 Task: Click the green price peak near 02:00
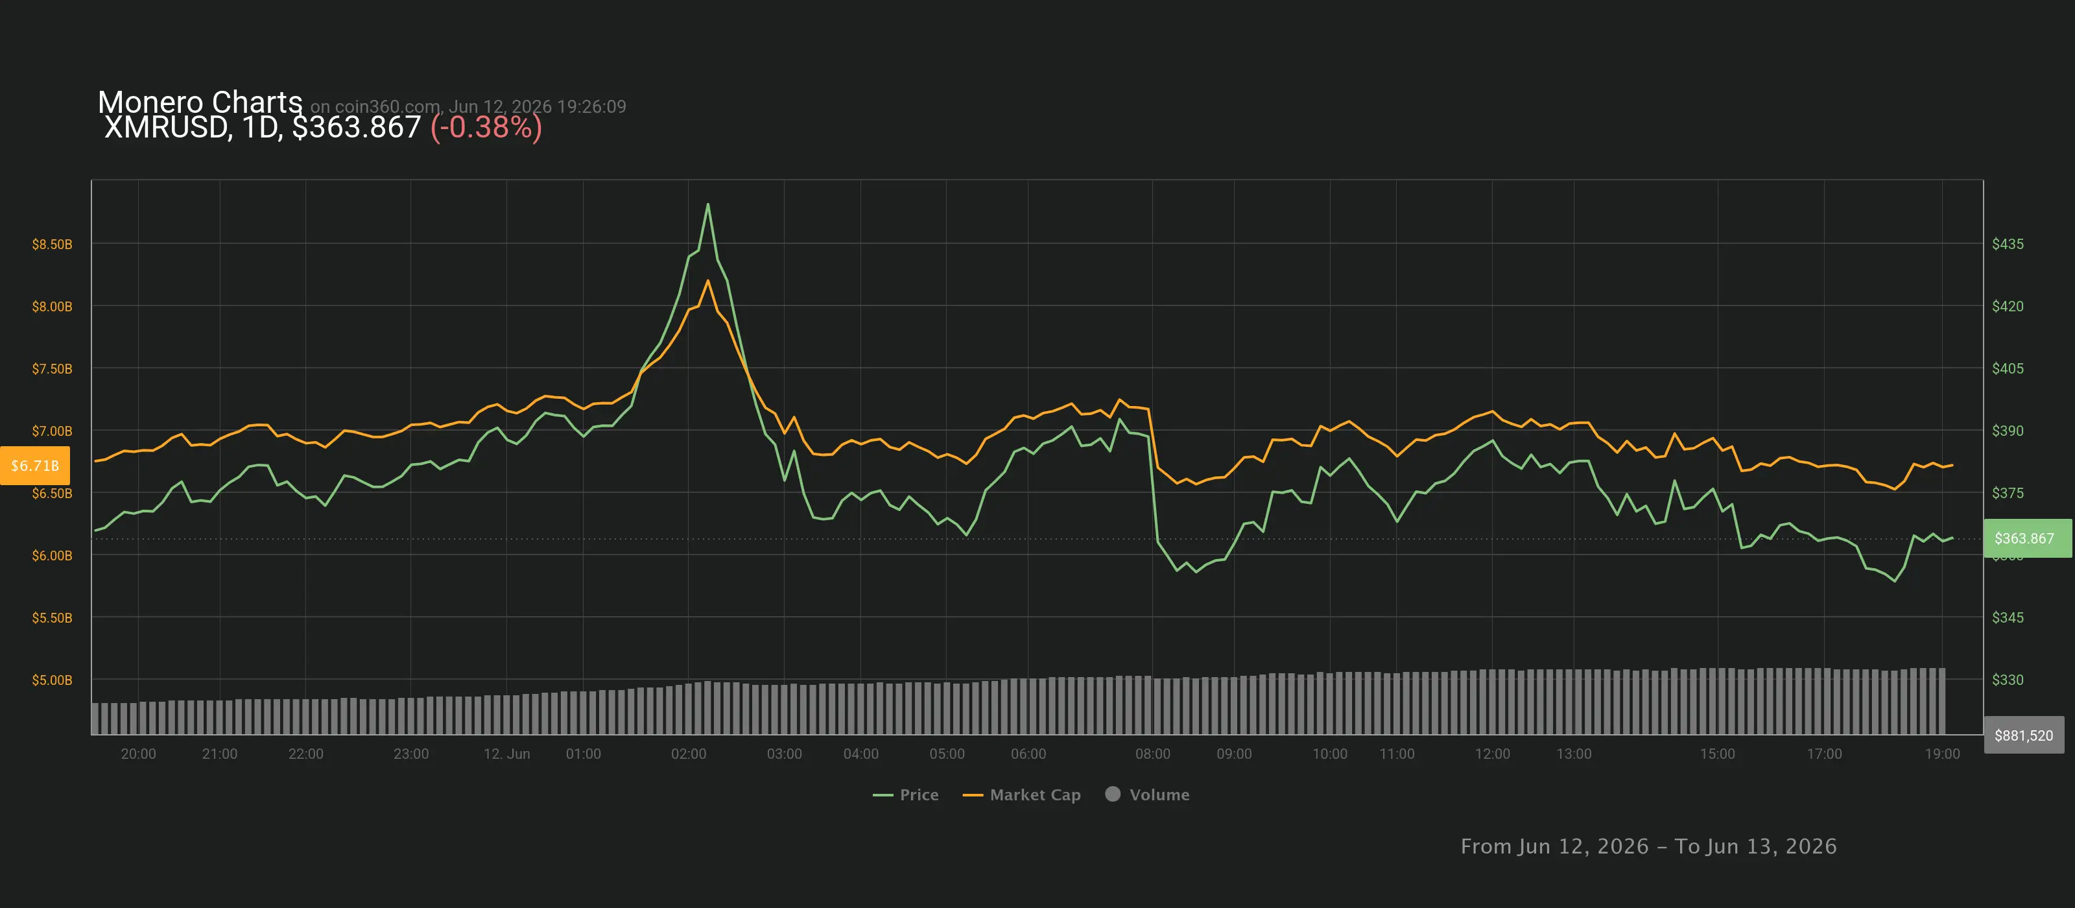(x=708, y=204)
